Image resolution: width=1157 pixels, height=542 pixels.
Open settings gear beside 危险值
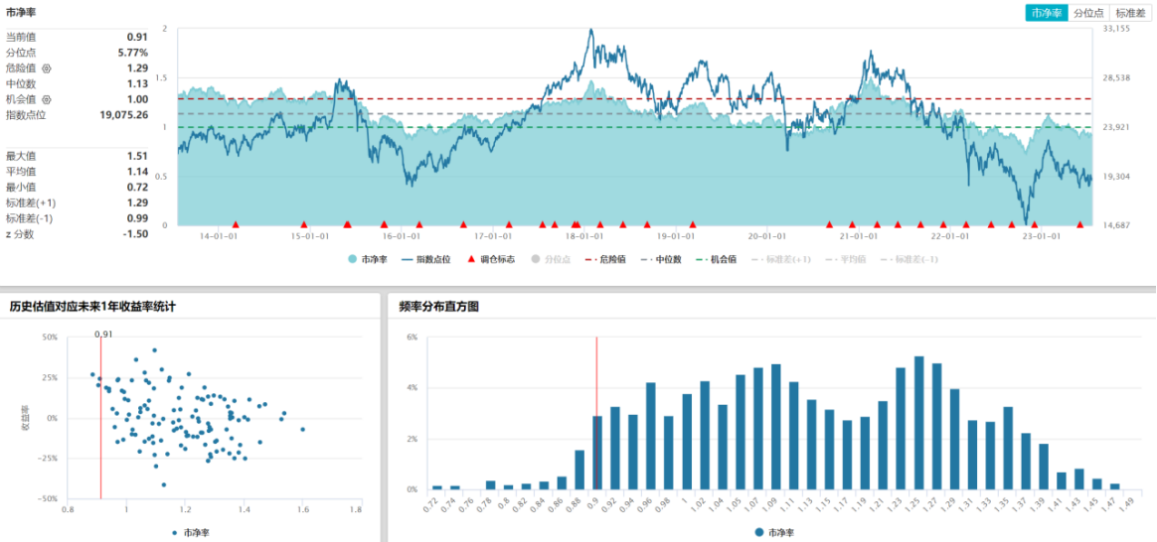tap(47, 68)
